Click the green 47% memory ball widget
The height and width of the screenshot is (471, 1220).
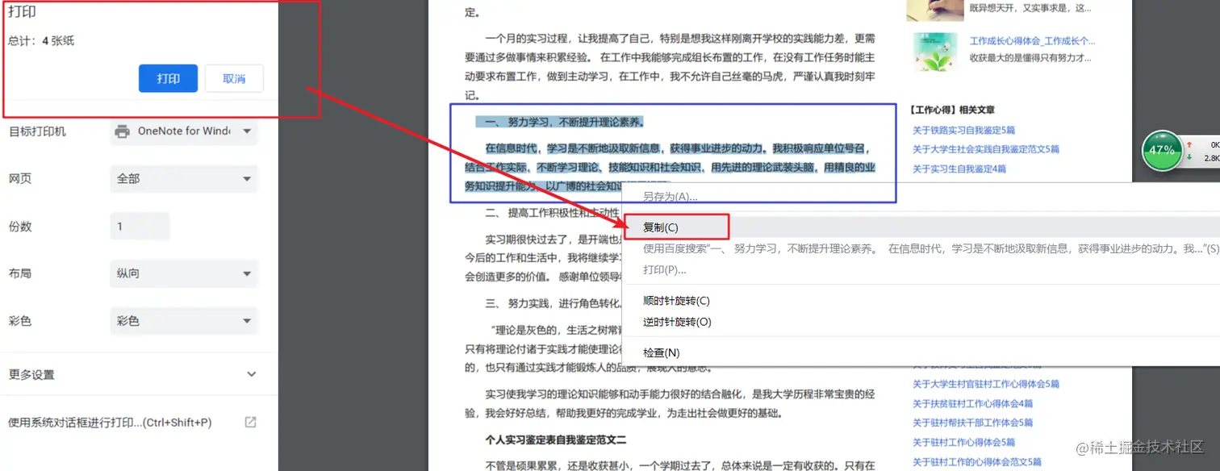[1162, 150]
